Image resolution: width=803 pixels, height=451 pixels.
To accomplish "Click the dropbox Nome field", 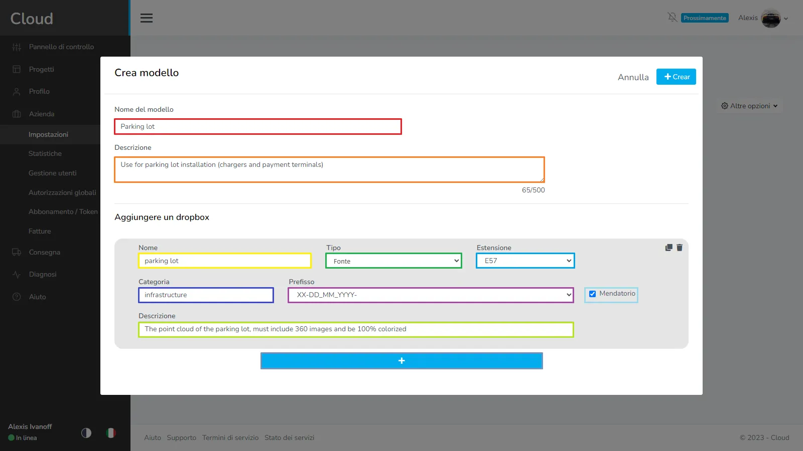I will click(x=225, y=261).
